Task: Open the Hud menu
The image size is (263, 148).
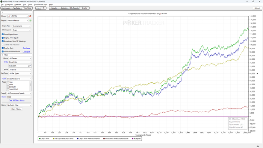Action: (x=24, y=5)
